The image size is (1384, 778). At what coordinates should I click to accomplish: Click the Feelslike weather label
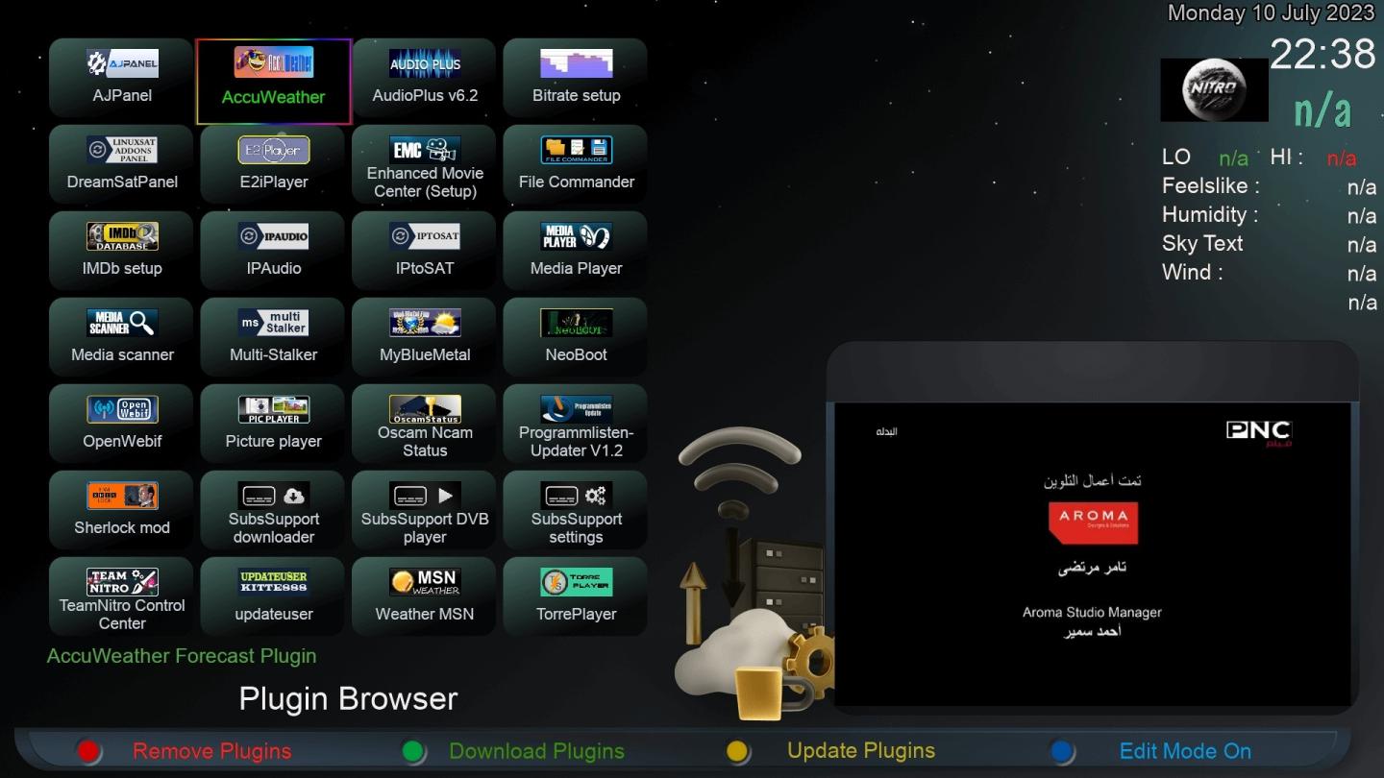point(1210,186)
